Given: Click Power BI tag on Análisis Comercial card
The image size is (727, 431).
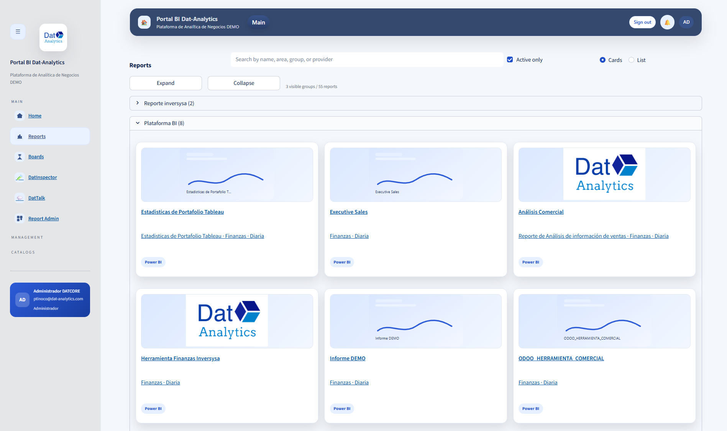Looking at the screenshot, I should point(531,262).
